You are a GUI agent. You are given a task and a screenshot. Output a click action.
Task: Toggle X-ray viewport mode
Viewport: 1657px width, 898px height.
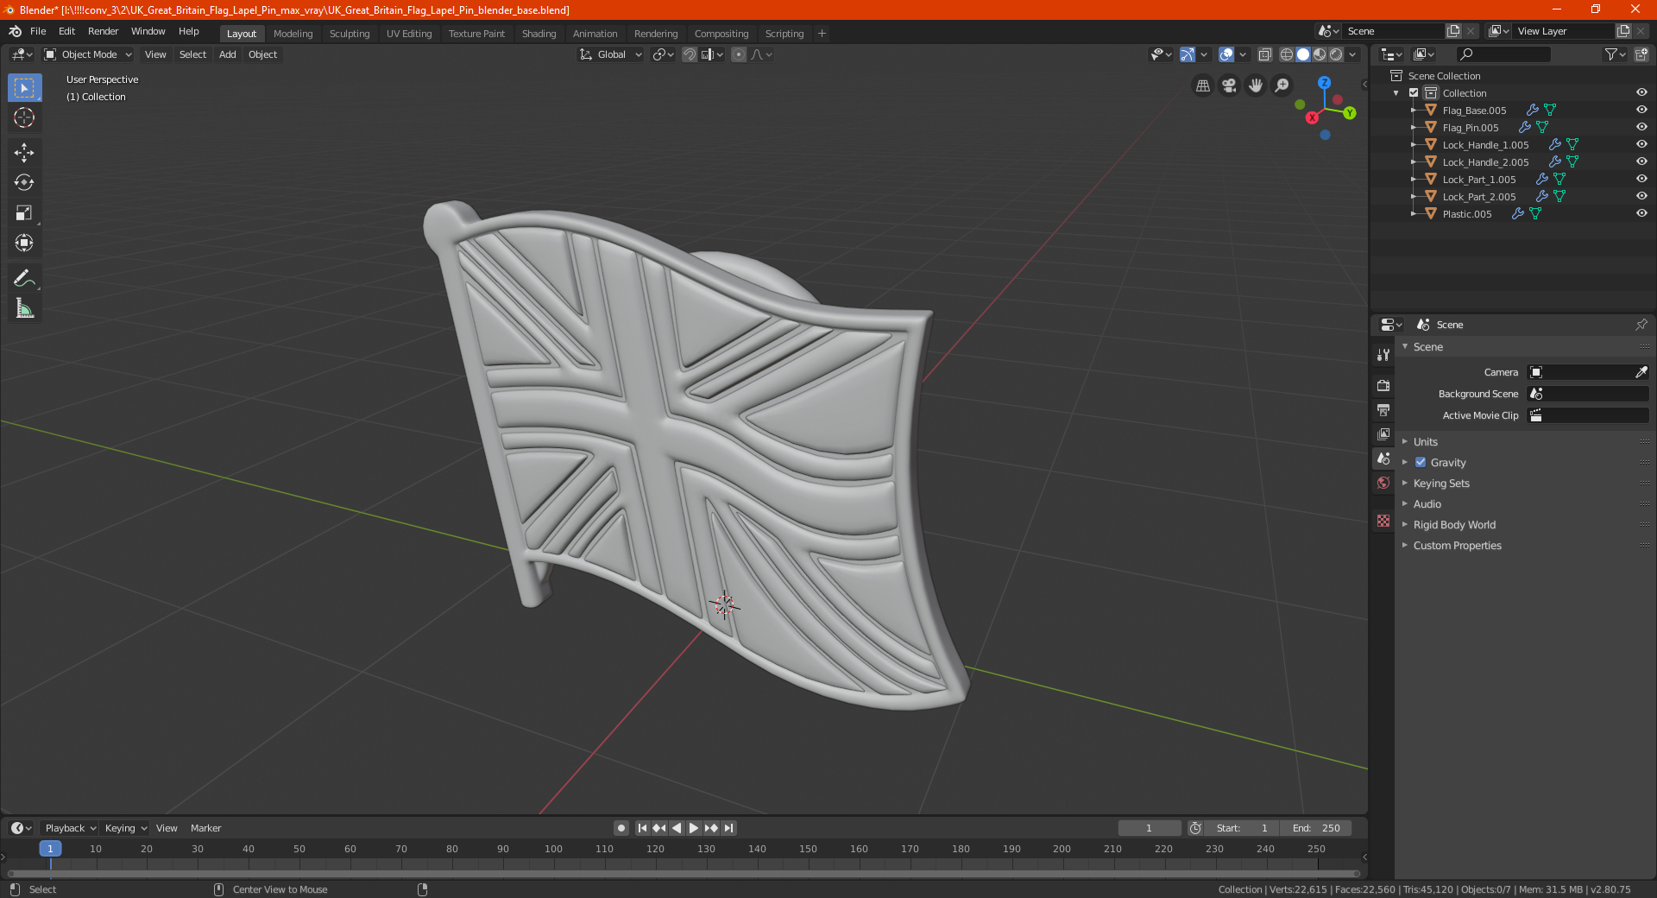[x=1264, y=54]
